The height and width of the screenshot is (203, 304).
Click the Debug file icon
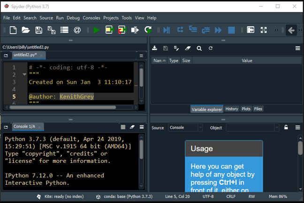pyautogui.click(x=166, y=30)
